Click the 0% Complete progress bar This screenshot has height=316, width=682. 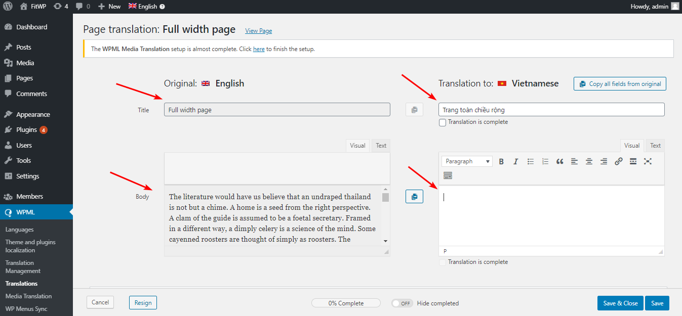(x=346, y=303)
